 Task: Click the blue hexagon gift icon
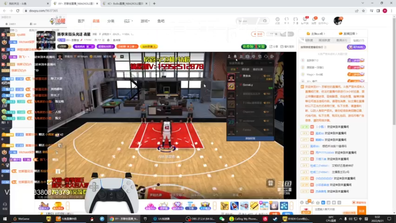tap(284, 206)
